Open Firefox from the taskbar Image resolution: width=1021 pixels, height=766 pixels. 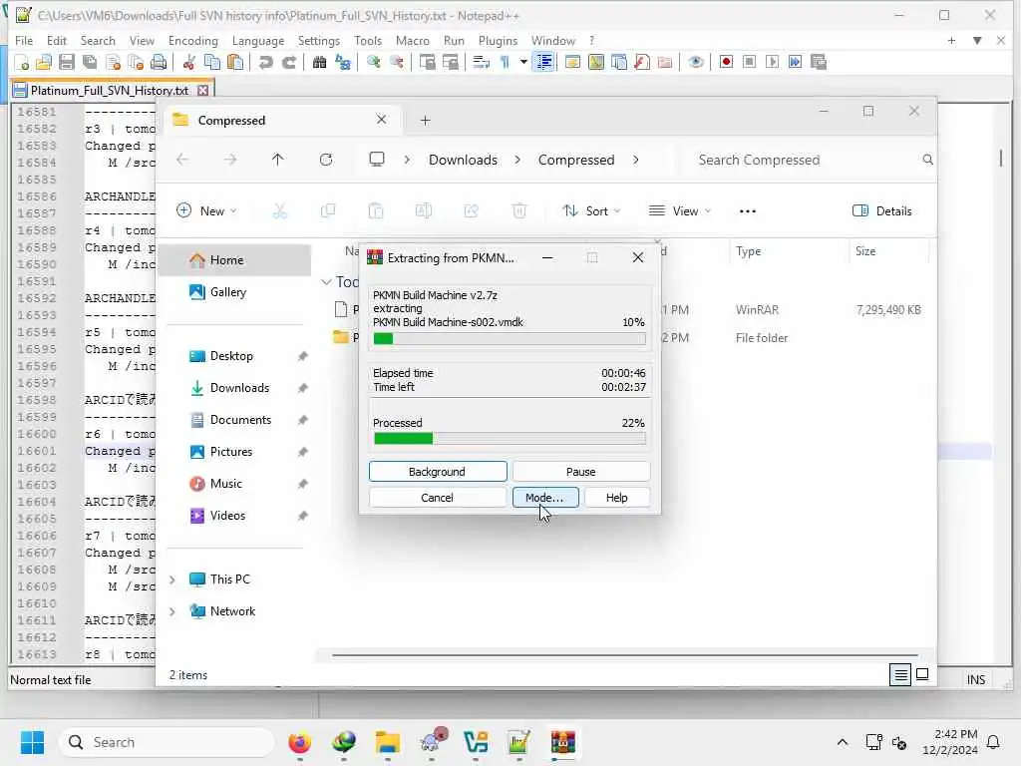[299, 742]
